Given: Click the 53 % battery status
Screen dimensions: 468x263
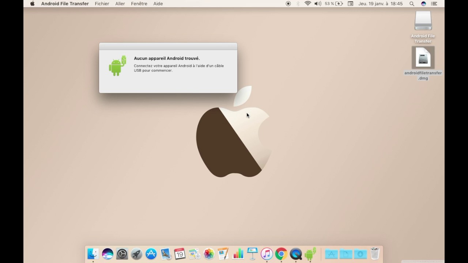Looking at the screenshot, I should point(334,4).
